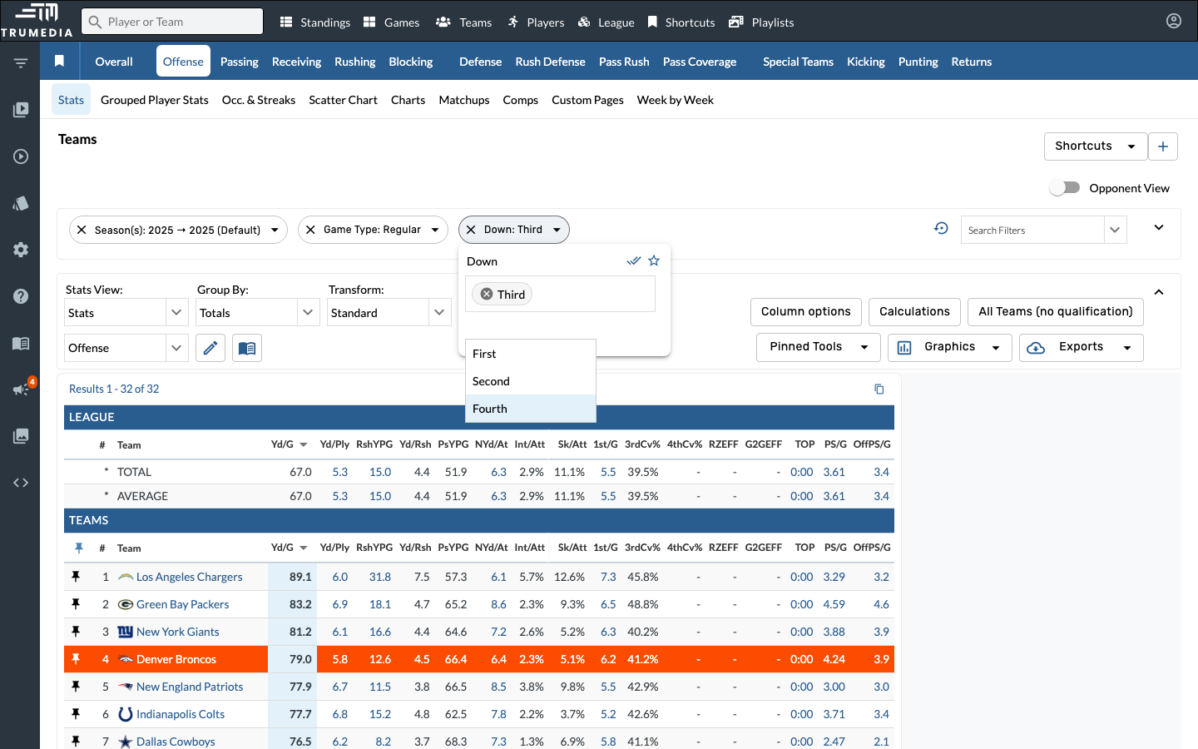Open the Group By Totals dropdown

[x=258, y=313]
